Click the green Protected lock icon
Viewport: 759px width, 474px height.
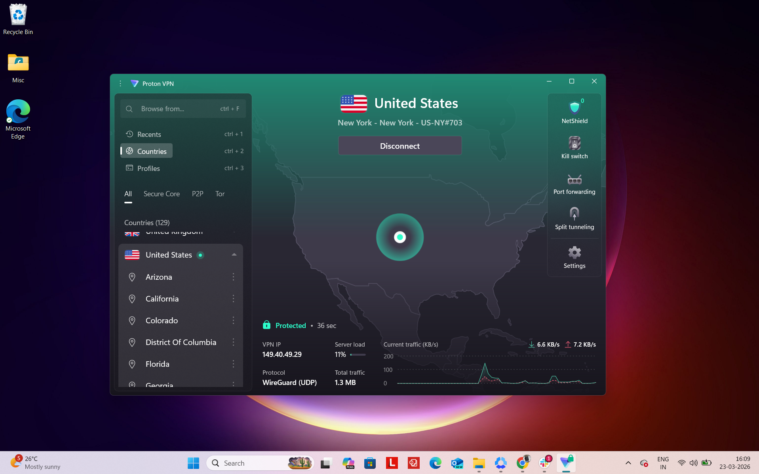(266, 325)
